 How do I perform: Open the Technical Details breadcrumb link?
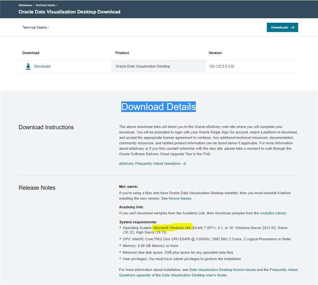tap(46, 5)
